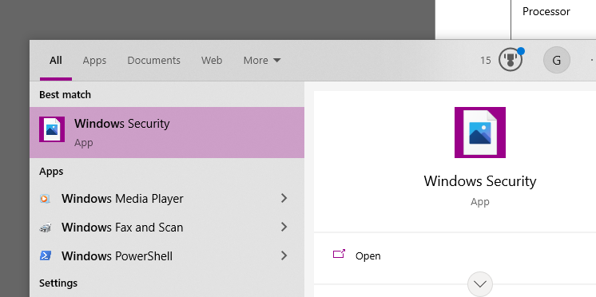Click the Settings section heading
This screenshot has height=297, width=596.
tap(58, 283)
